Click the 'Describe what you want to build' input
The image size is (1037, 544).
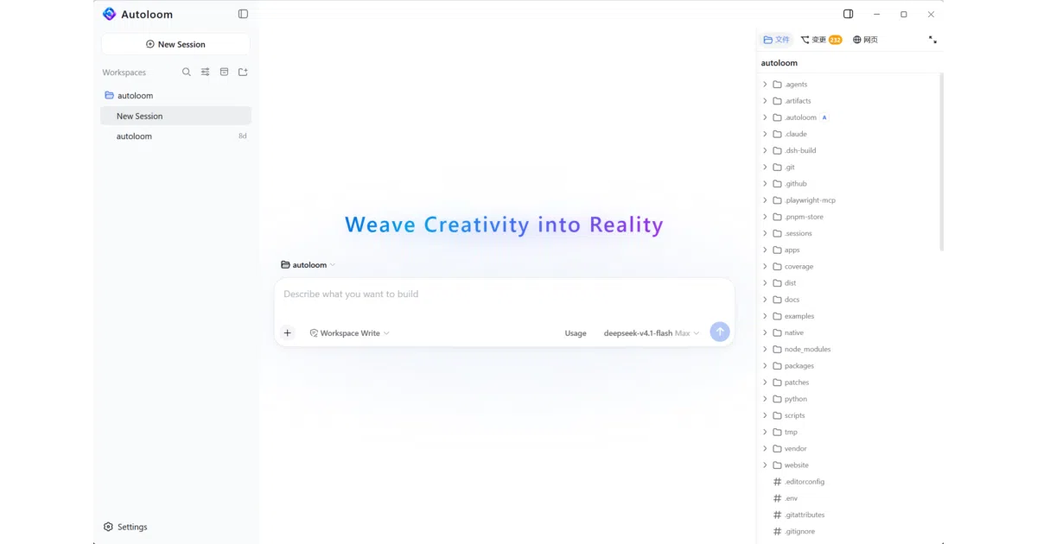click(504, 294)
